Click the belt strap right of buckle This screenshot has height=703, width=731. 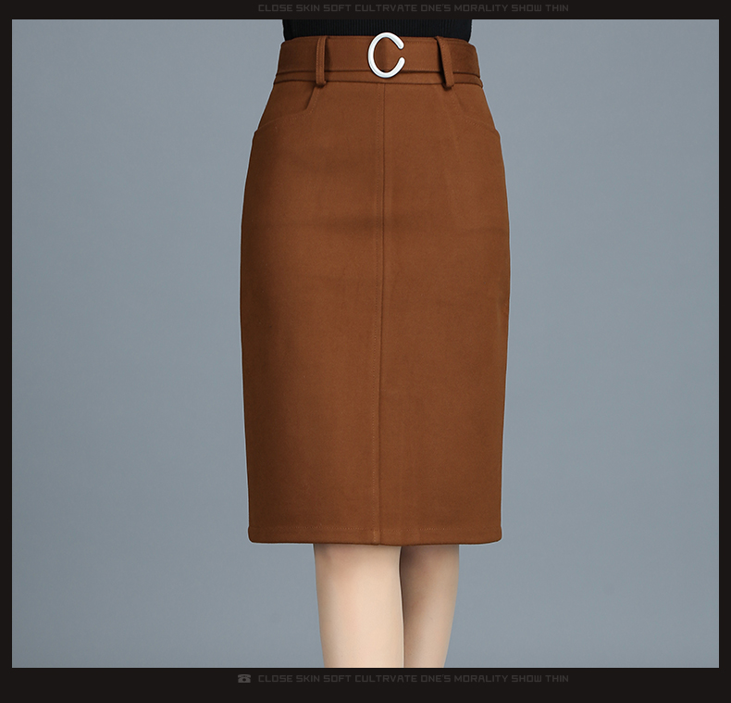click(x=424, y=63)
